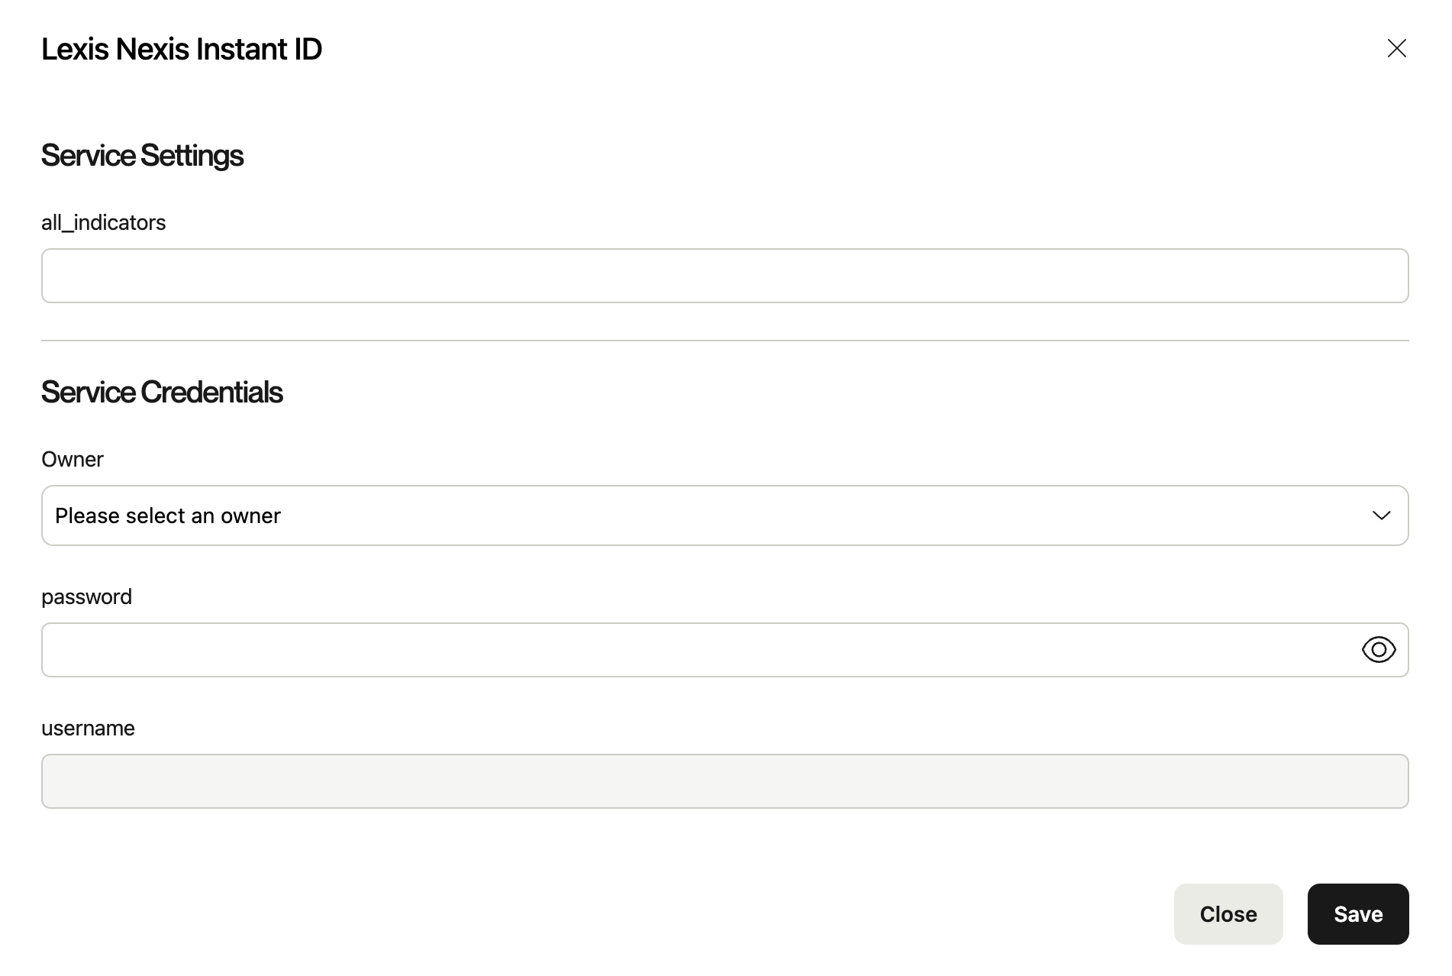
Task: Click the greyed username input field
Action: point(724,781)
